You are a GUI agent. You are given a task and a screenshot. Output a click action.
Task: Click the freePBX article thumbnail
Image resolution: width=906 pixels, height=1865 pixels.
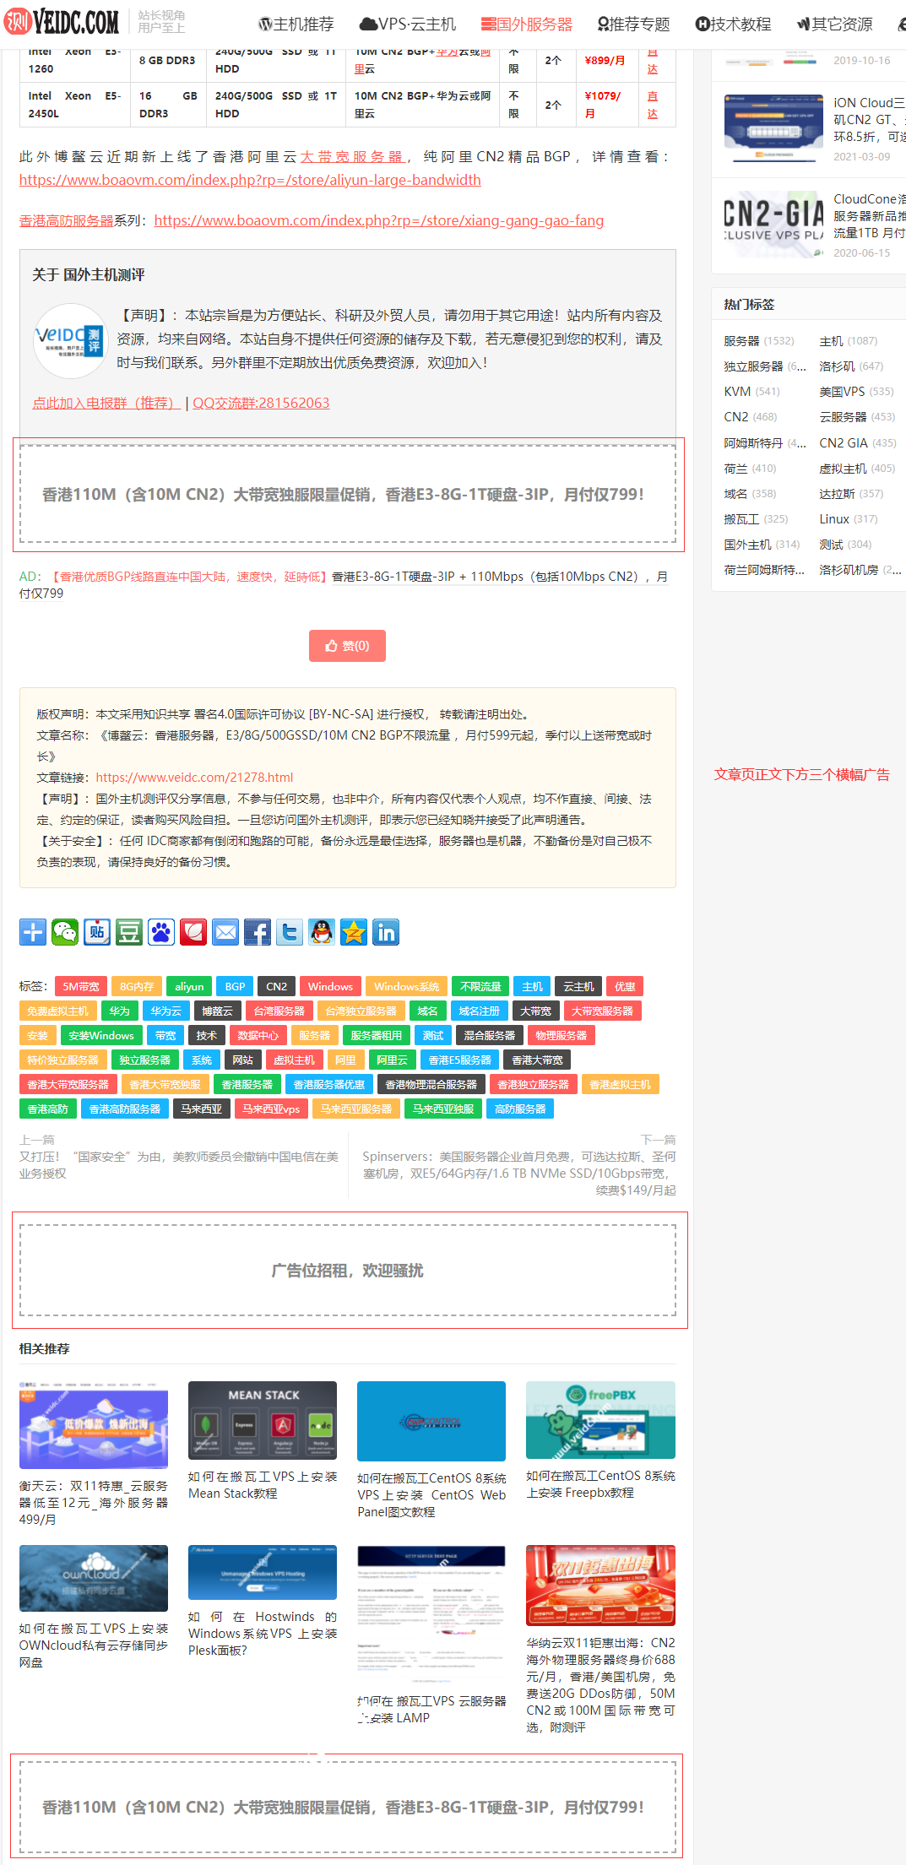(x=600, y=1420)
